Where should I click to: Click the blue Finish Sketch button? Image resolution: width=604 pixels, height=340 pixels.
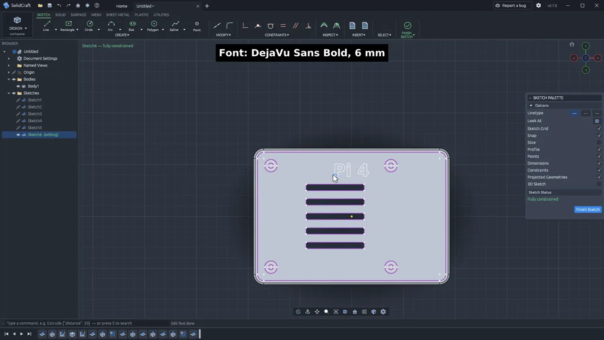click(587, 210)
